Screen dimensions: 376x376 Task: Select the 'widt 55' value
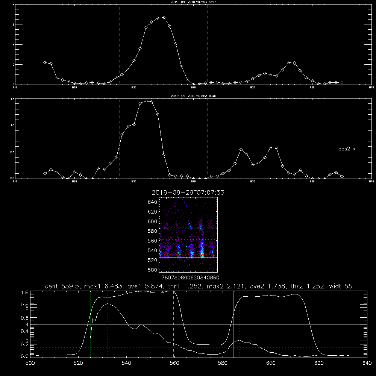pos(341,286)
